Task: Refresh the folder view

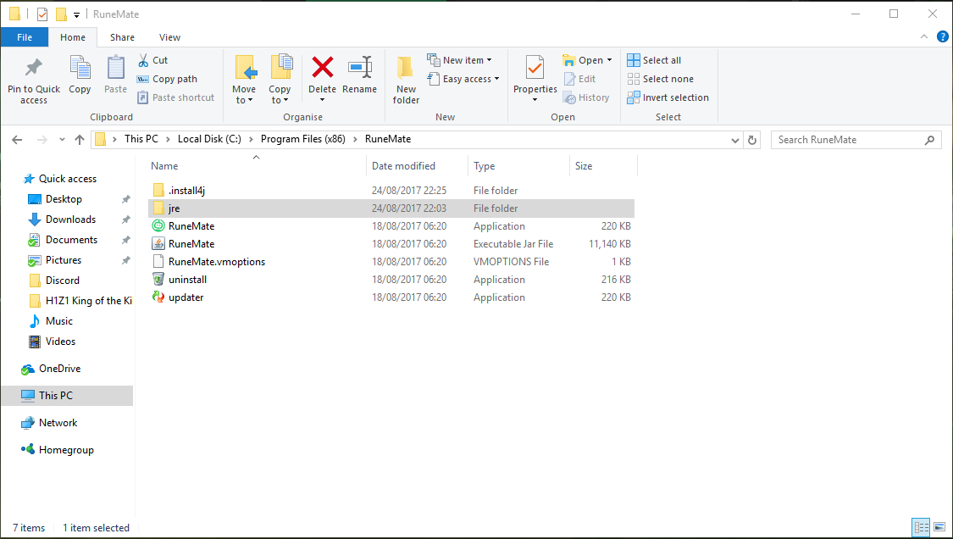Action: [752, 140]
